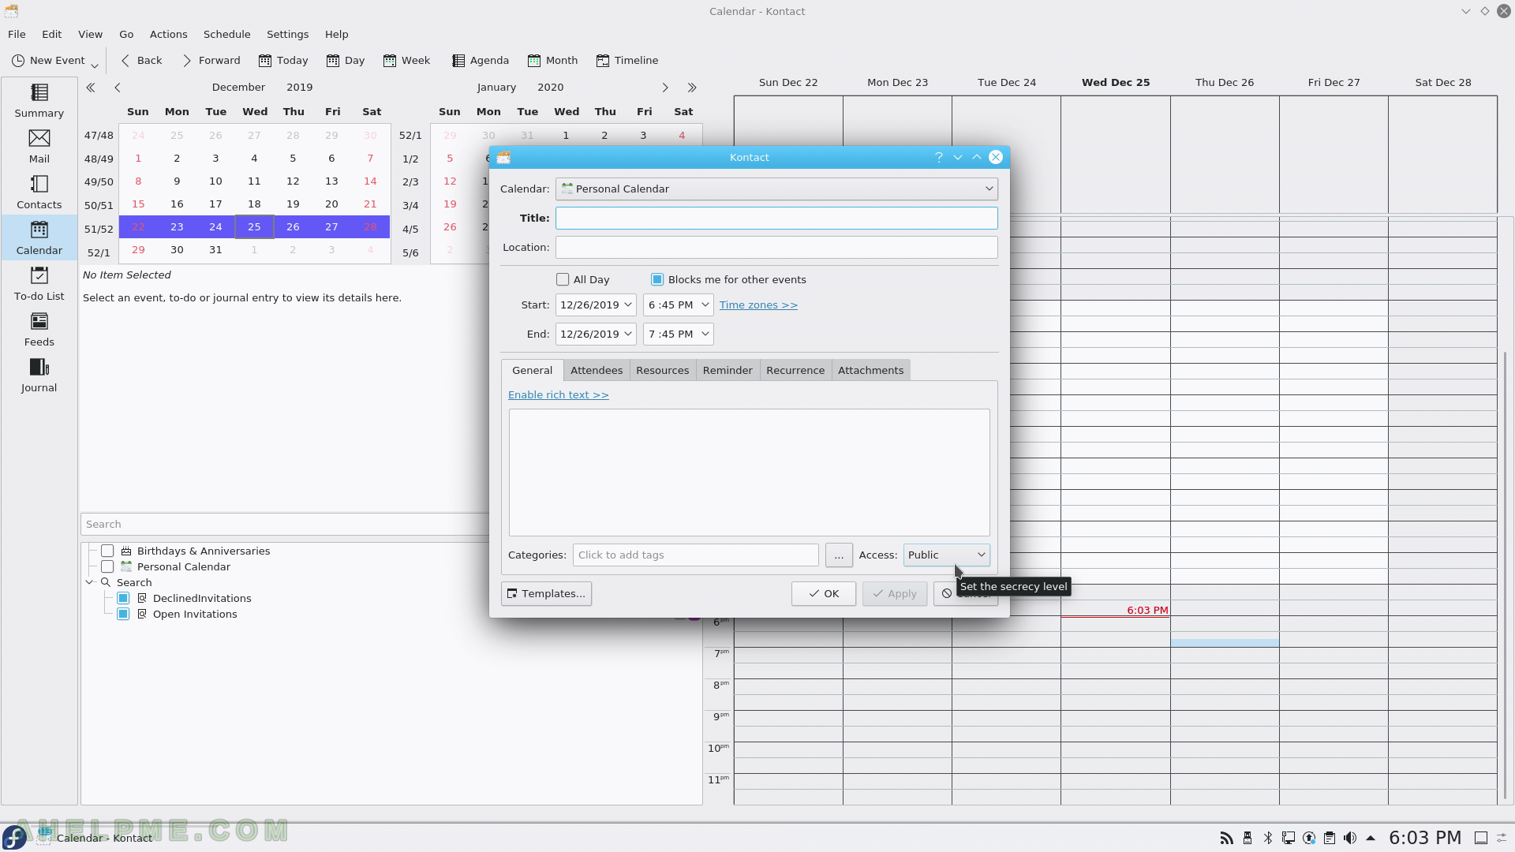Click into the Location field
This screenshot has height=852, width=1515.
776,247
